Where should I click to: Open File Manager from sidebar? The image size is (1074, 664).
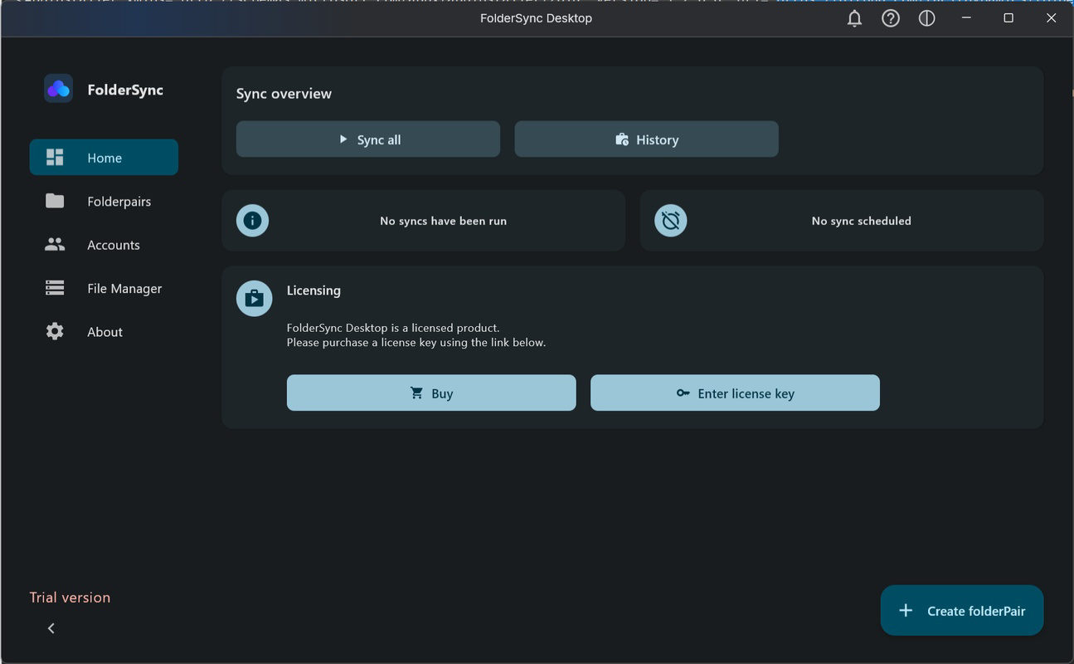pos(104,288)
